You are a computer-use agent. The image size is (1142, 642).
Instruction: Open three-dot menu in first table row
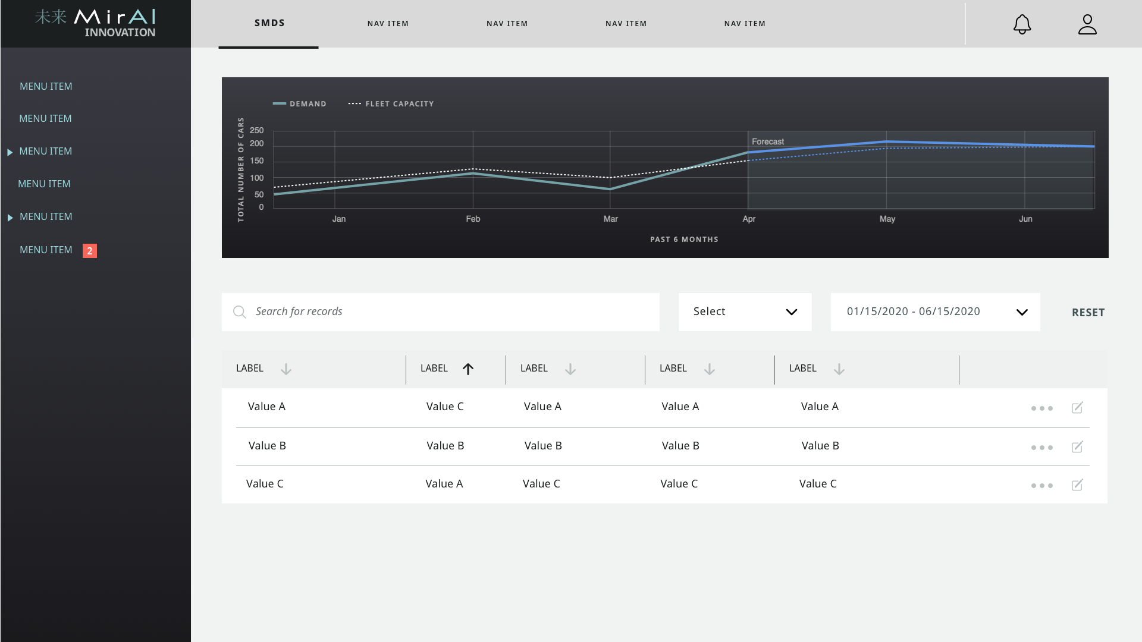coord(1041,408)
